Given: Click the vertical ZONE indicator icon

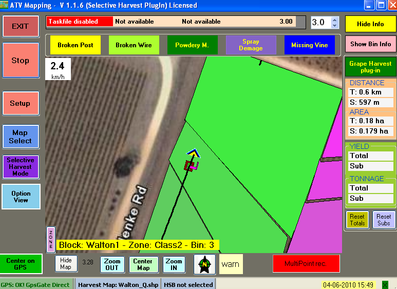Looking at the screenshot, I should 51,240.
